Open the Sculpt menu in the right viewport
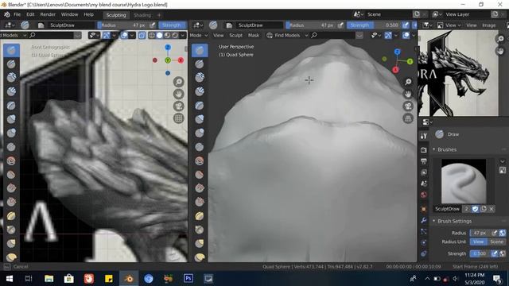The image size is (509, 286). tap(235, 35)
